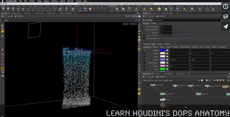
Task: Open the Persp camera dropdown
Action: click(x=125, y=24)
